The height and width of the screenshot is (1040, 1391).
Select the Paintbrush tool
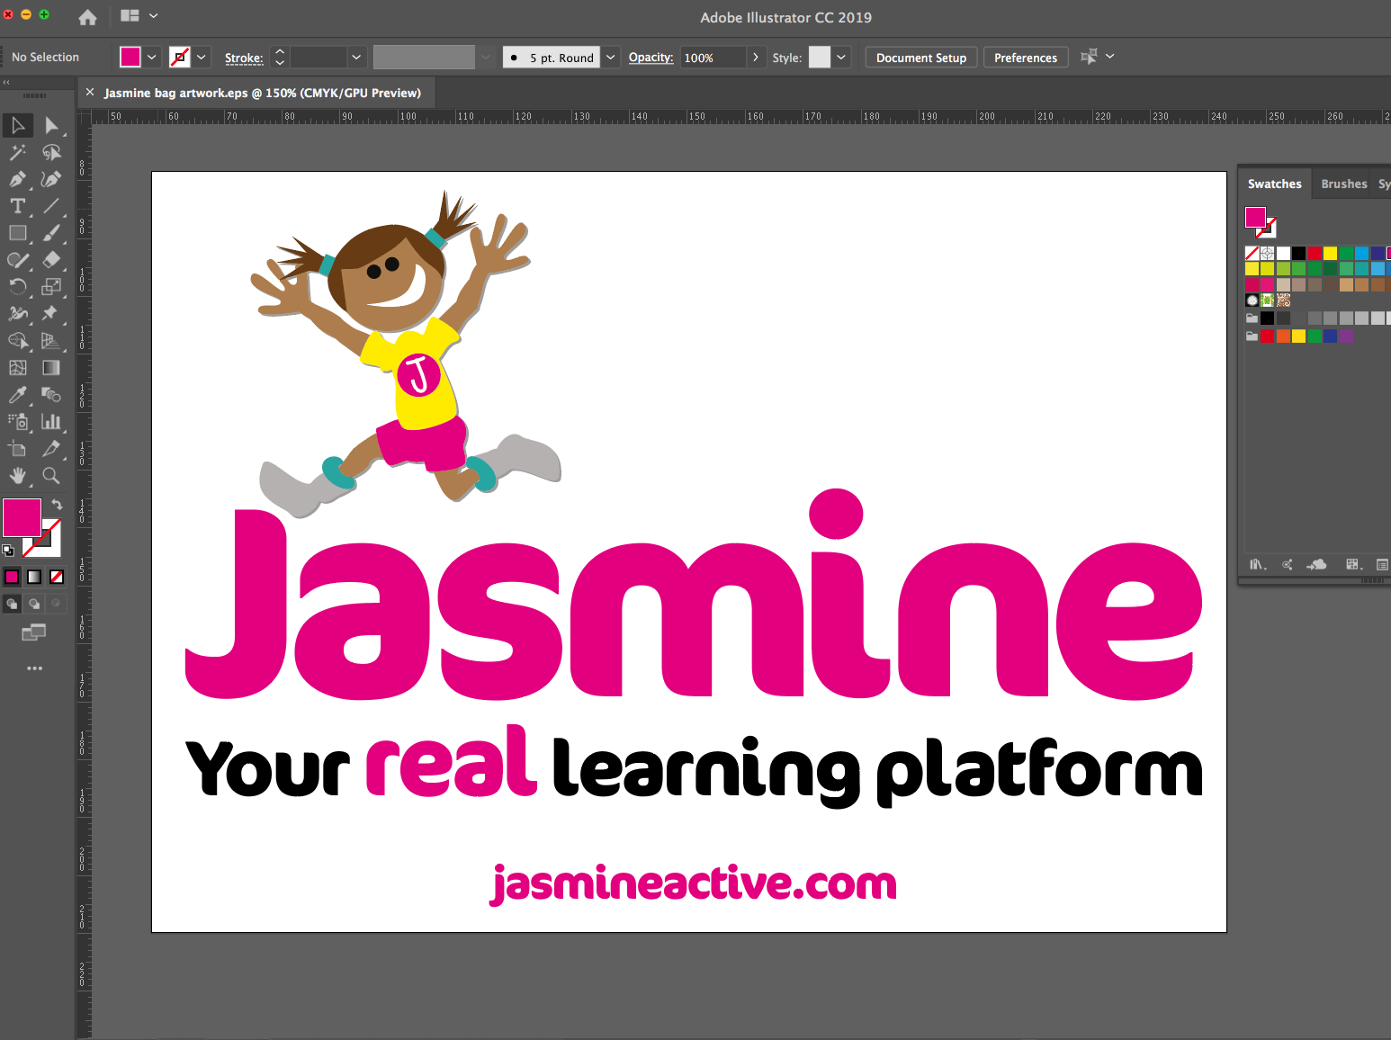pyautogui.click(x=51, y=233)
